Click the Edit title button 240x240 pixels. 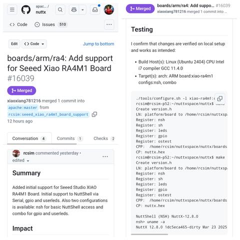pos(14,44)
